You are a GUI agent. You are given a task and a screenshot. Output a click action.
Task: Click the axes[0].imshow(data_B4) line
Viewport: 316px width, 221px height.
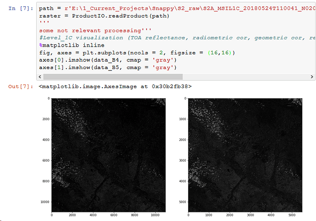point(108,60)
